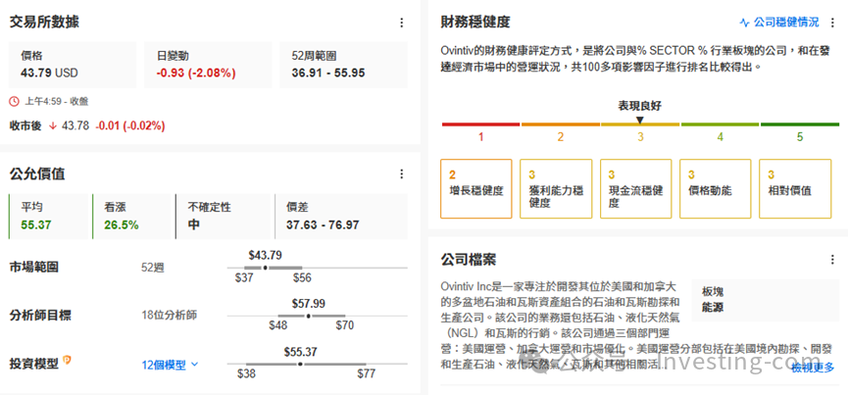The width and height of the screenshot is (848, 395).
Task: Click the clock icon beside 上午4:59 收盤
Action: pyautogui.click(x=14, y=101)
